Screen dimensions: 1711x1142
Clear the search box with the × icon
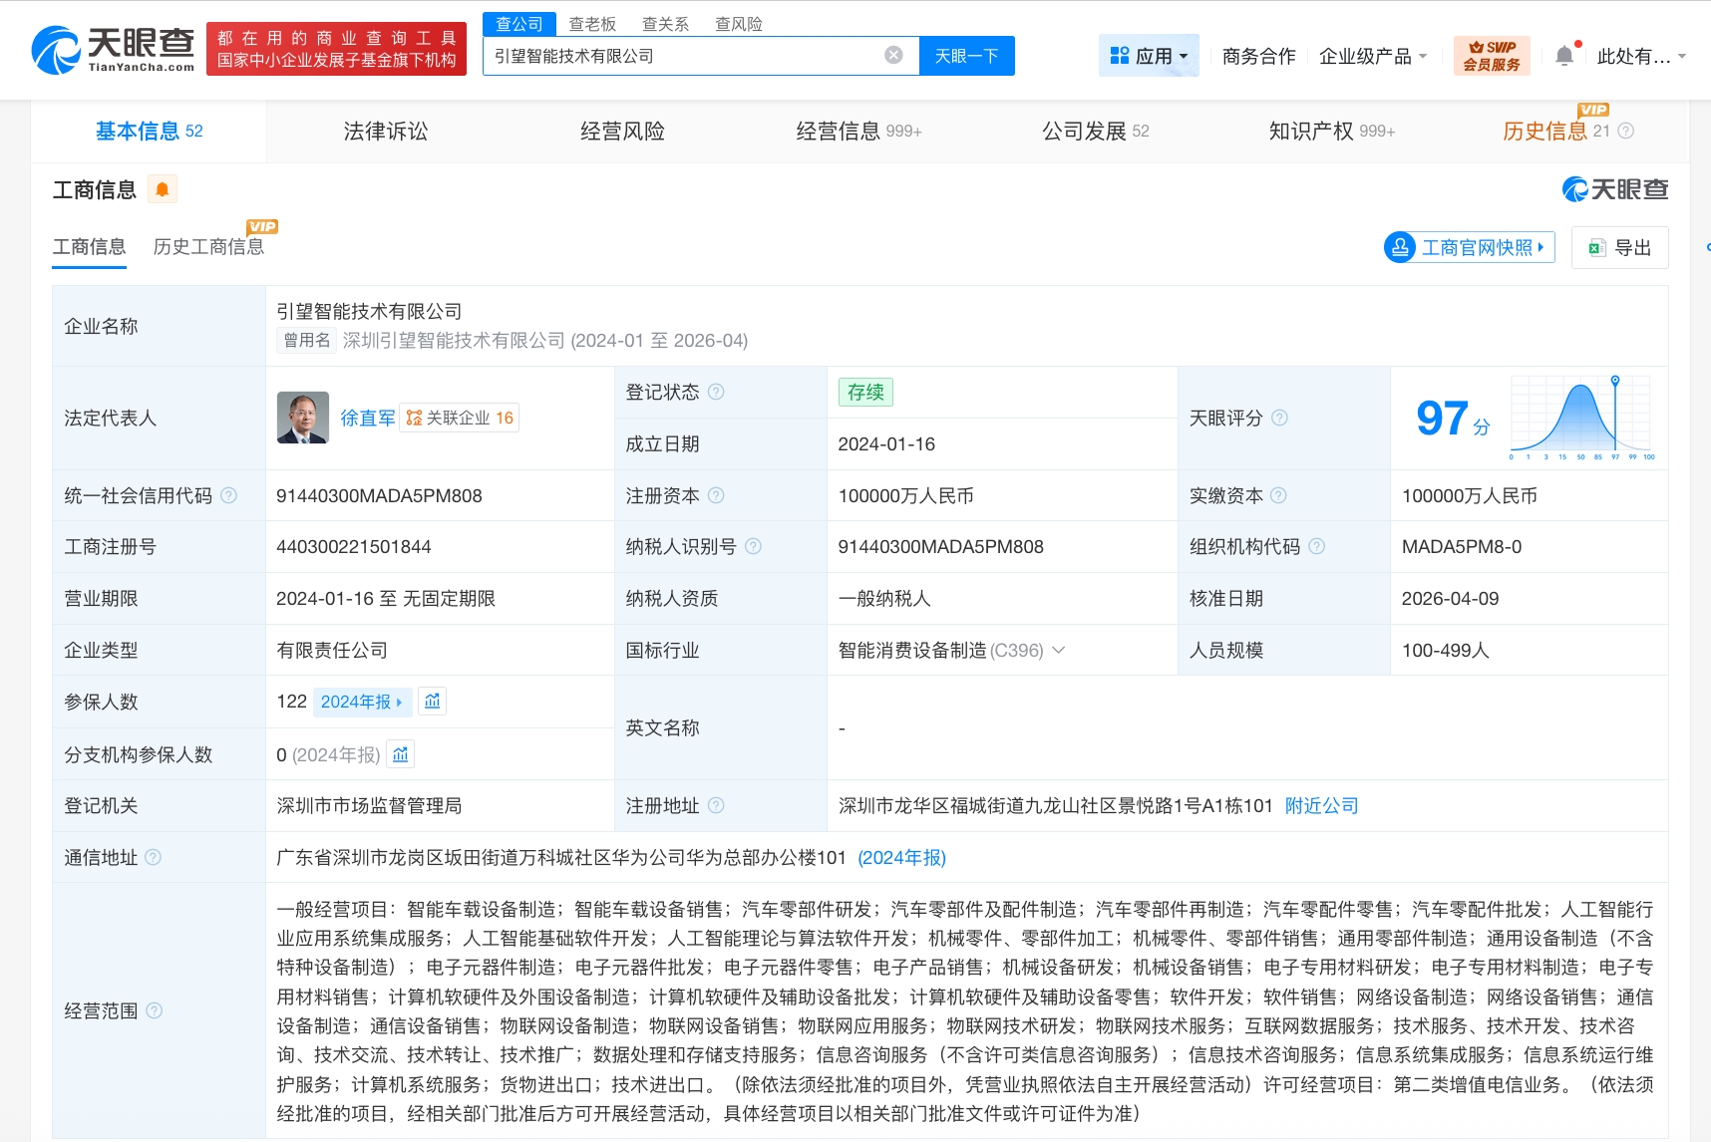(x=892, y=56)
